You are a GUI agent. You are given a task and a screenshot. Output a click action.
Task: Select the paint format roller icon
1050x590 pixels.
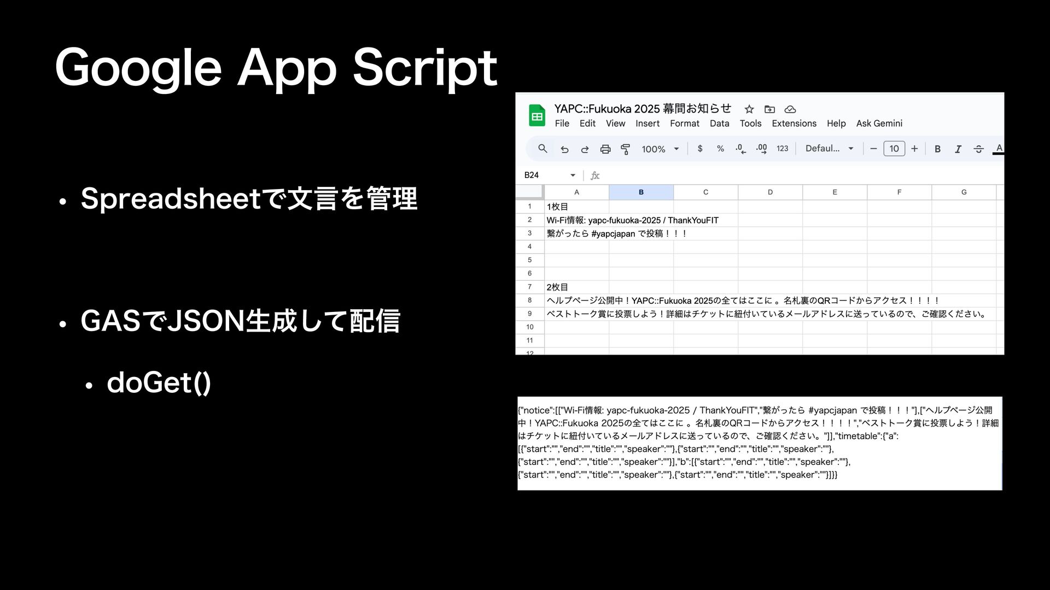625,149
